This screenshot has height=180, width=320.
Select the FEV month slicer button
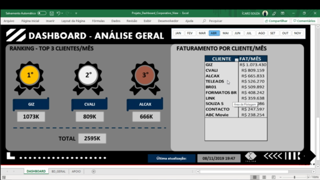pos(190,33)
